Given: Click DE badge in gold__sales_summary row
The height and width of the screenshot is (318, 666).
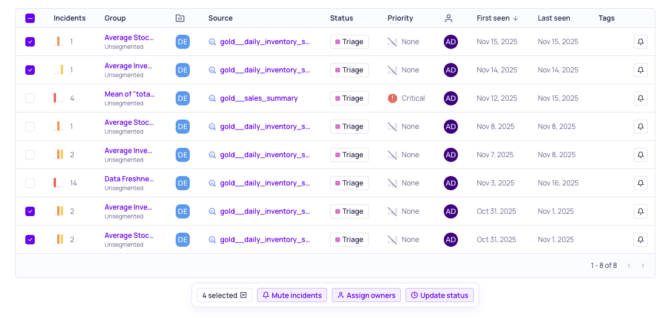Looking at the screenshot, I should click(x=183, y=98).
